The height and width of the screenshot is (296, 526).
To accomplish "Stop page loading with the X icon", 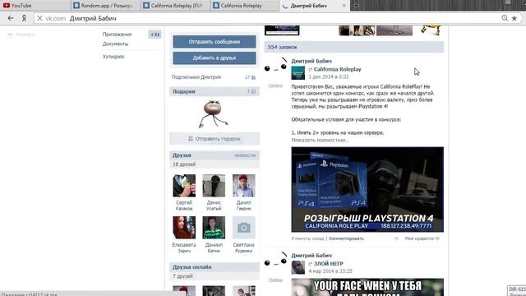I will 39,18.
